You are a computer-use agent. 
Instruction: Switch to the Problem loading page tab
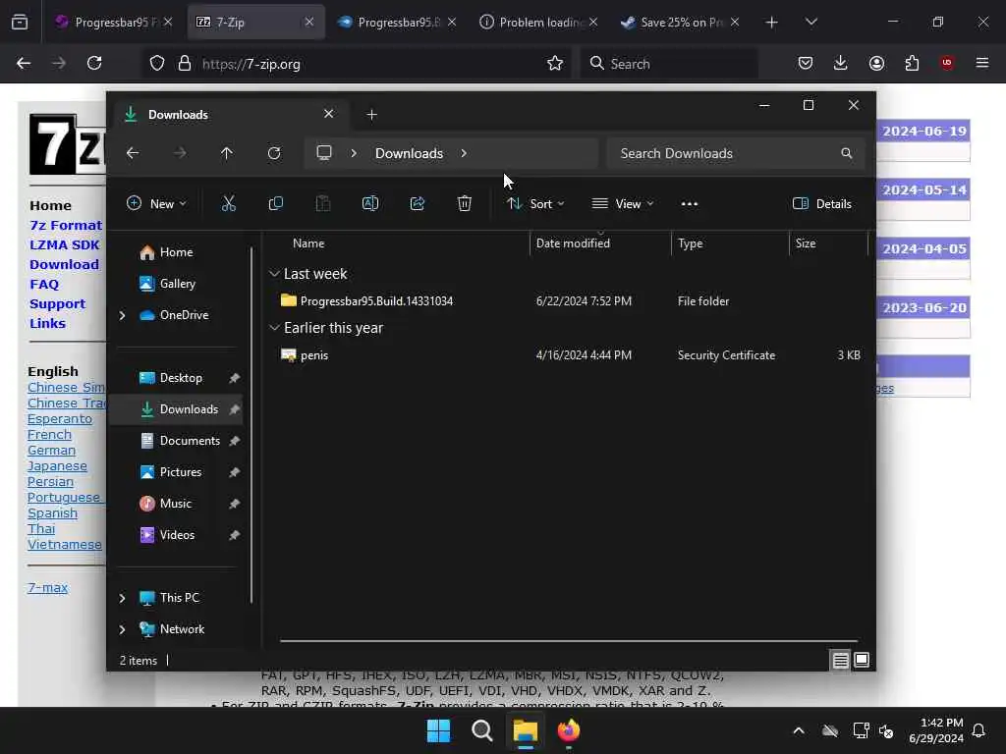tap(538, 23)
